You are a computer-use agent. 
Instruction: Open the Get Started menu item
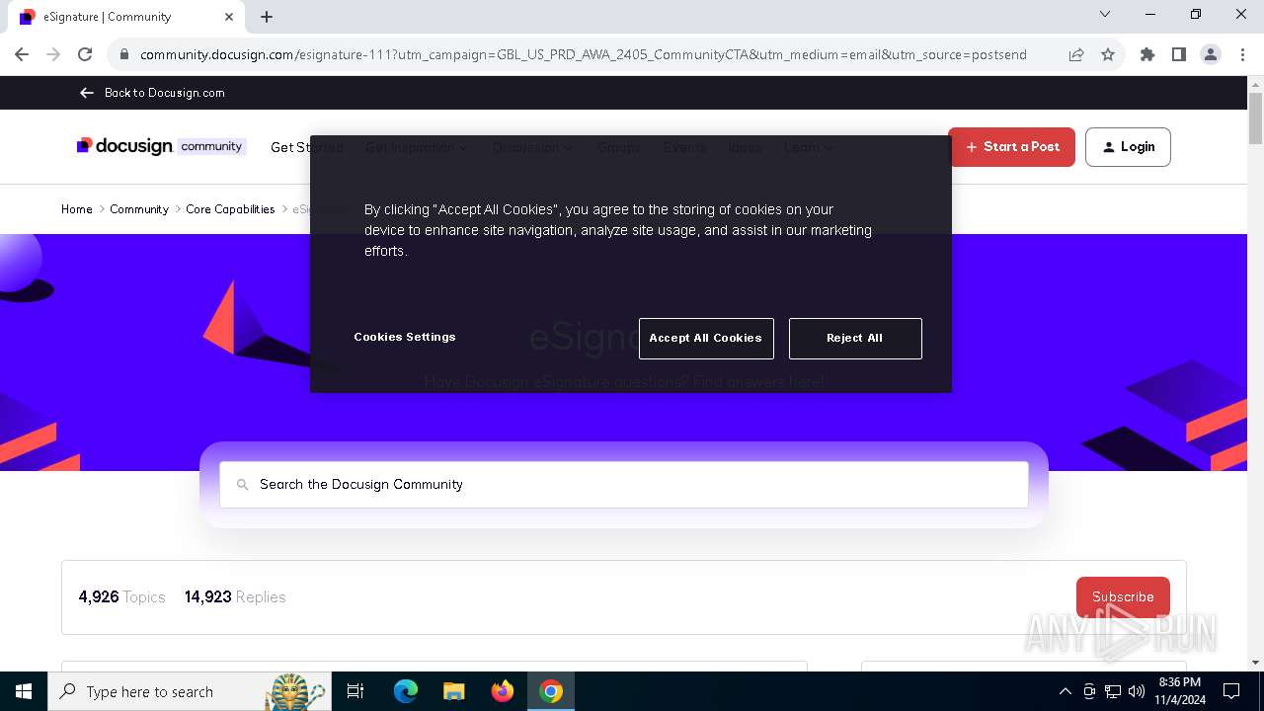(x=307, y=147)
